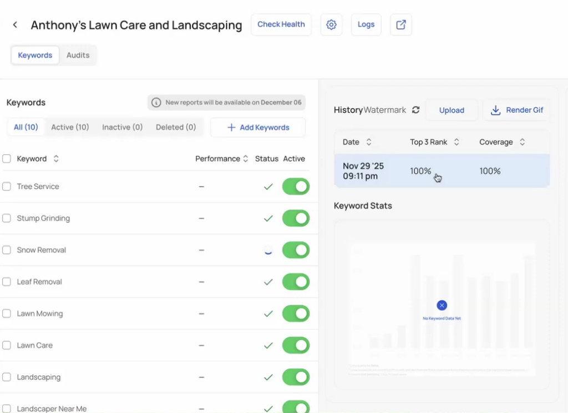The height and width of the screenshot is (413, 568).
Task: Click the refresh icon beside Watermark
Action: (415, 110)
